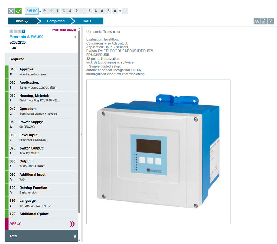277x244 pixels.
Task: Click the green checkmark confirm icon
Action: (18, 11)
